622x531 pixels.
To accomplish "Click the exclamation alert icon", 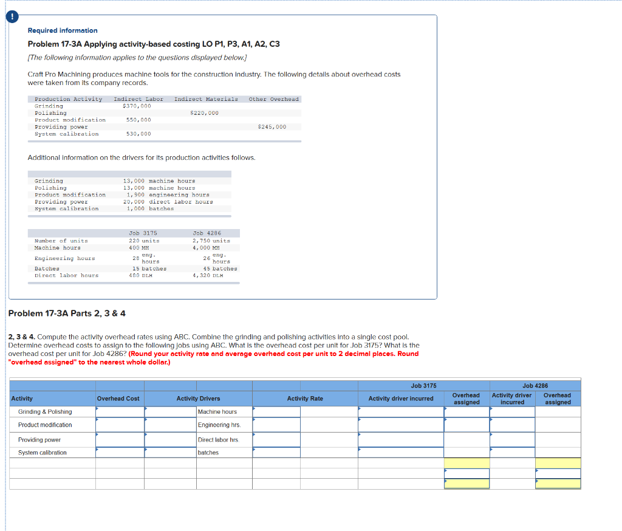I will tap(12, 17).
